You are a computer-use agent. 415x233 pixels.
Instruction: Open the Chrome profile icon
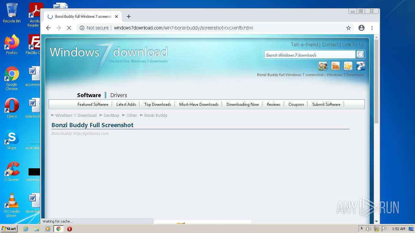click(362, 28)
